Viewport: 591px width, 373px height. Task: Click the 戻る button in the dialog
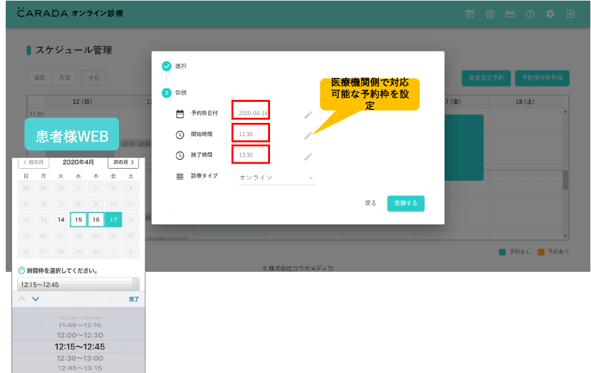(x=371, y=203)
